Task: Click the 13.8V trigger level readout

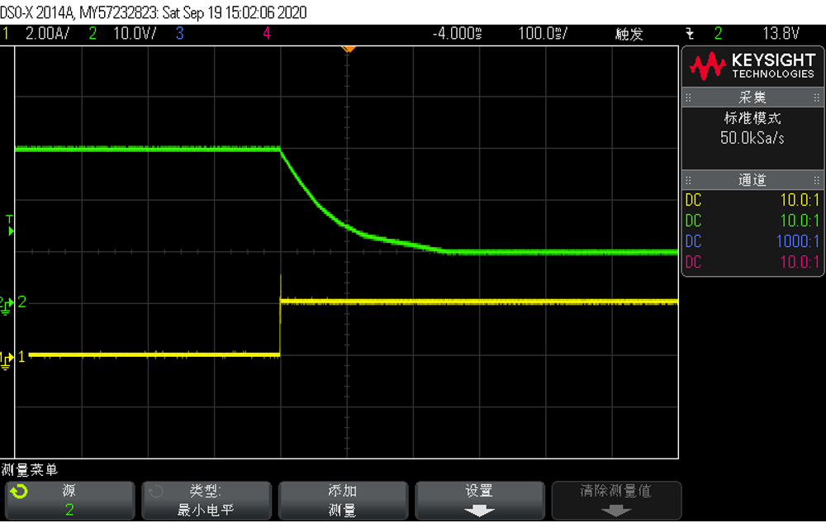Action: (x=781, y=34)
